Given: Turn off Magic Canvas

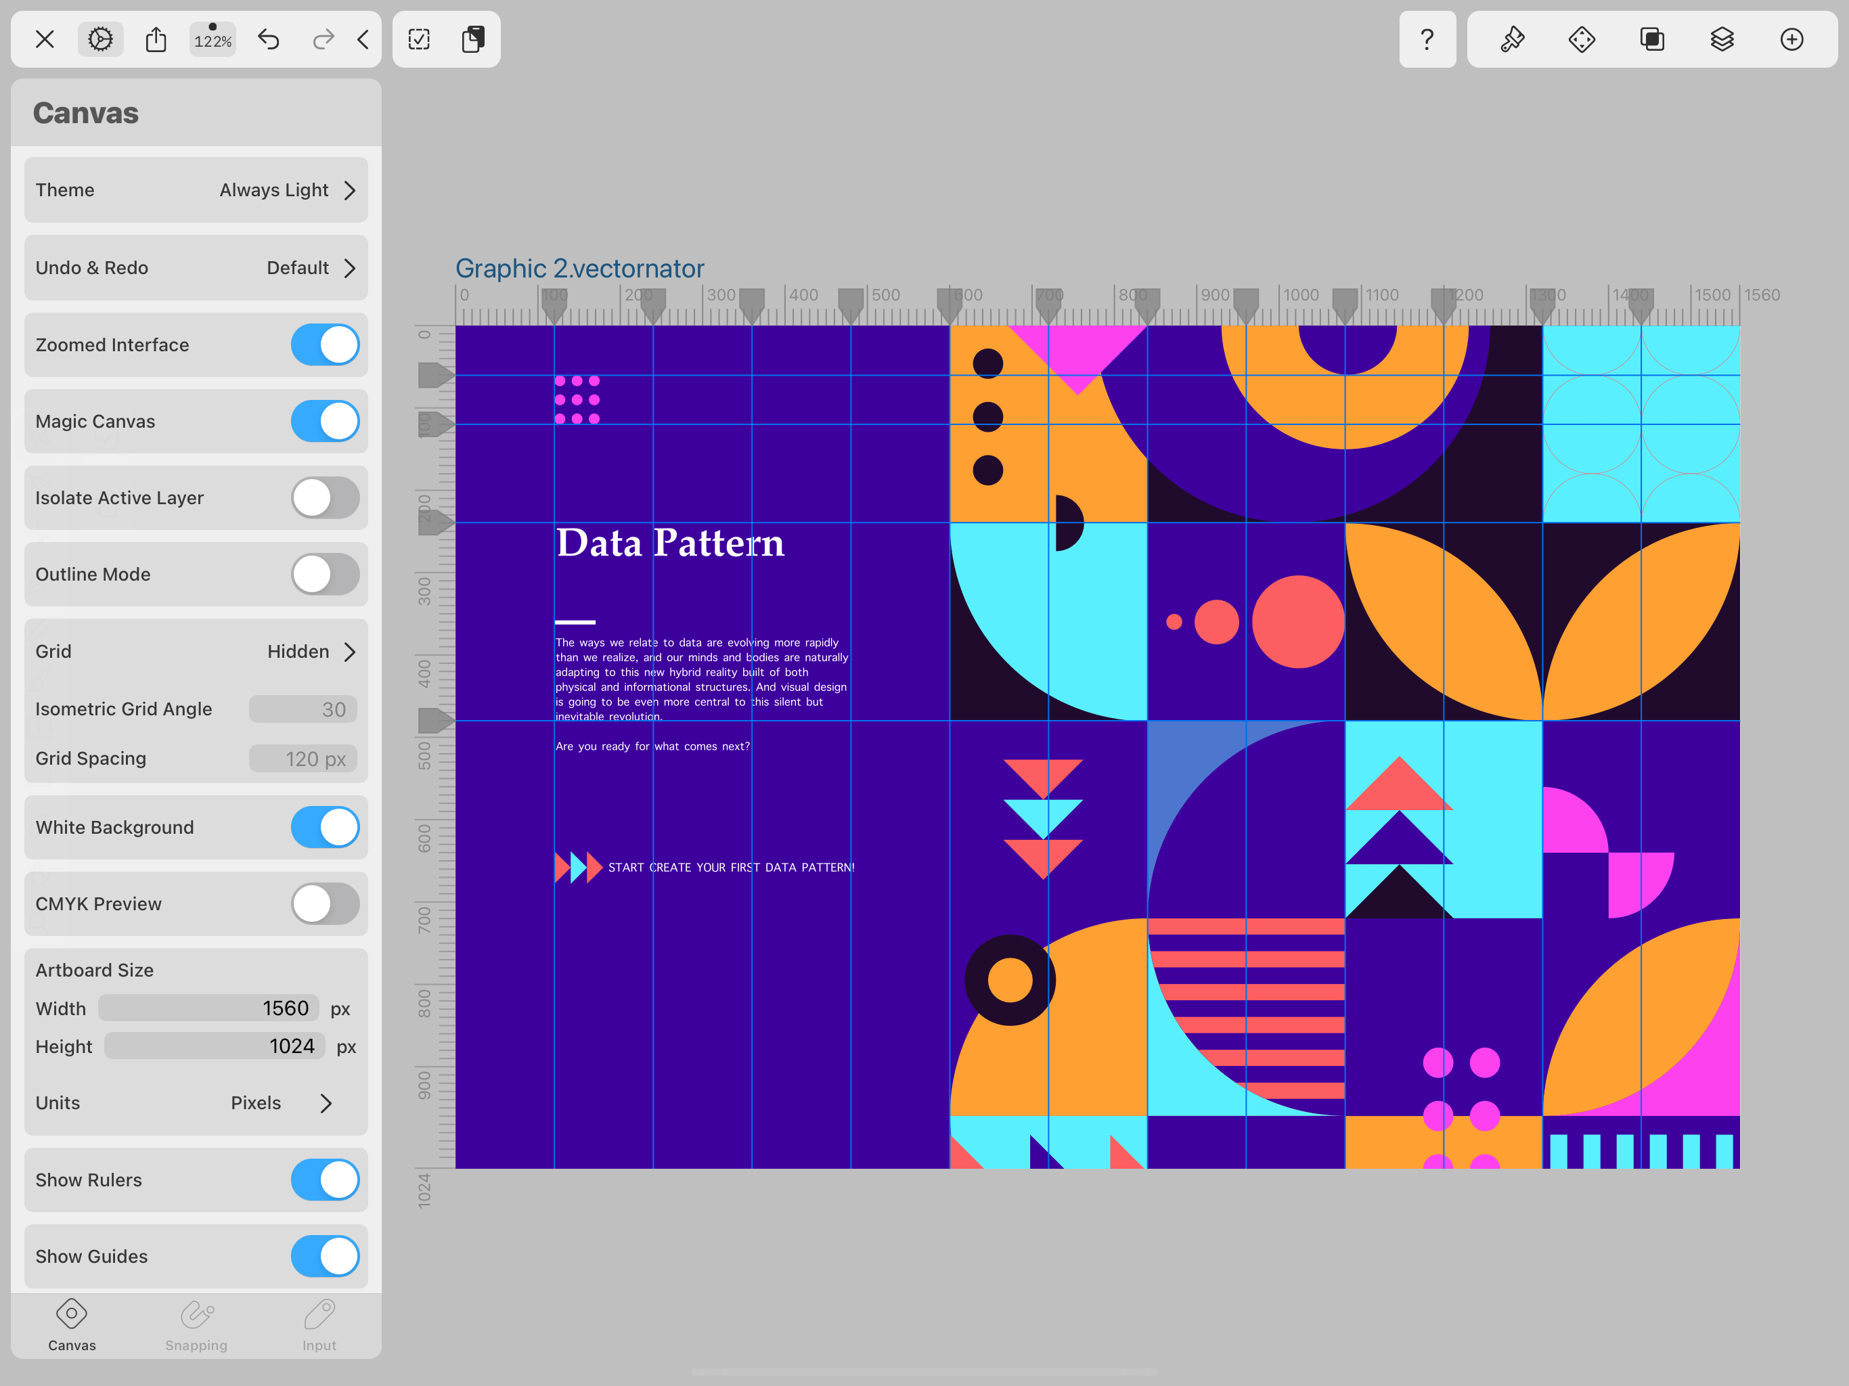Looking at the screenshot, I should point(325,422).
